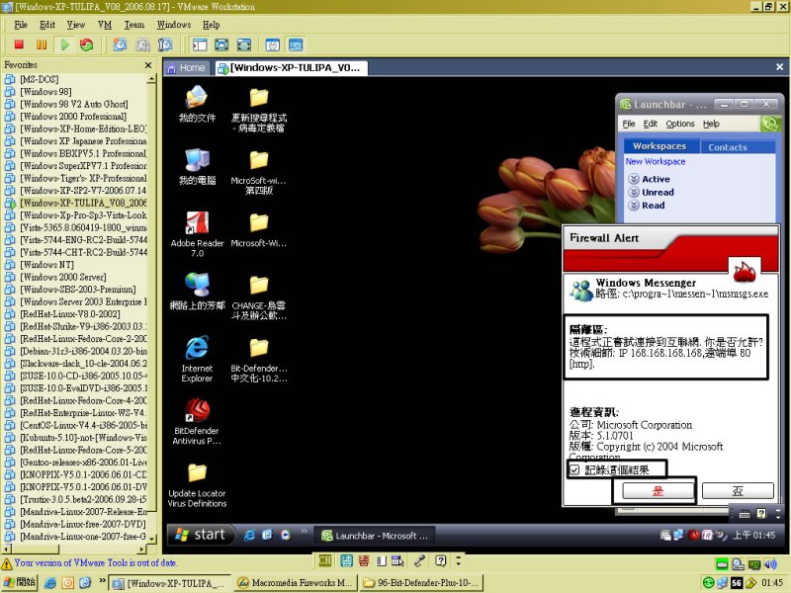Viewport: 791px width, 593px height.
Task: Click the Reset virtual machine icon
Action: (87, 44)
